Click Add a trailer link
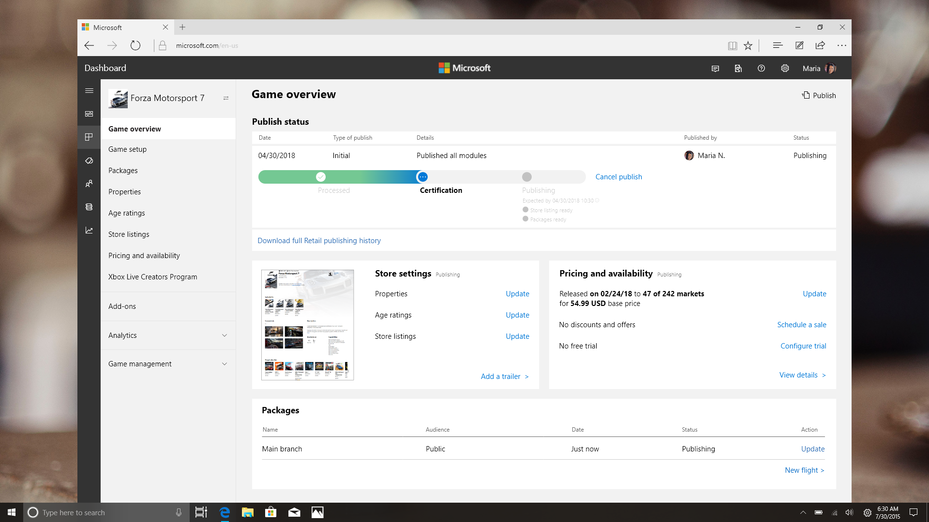Screen dimensions: 929x522 pos(505,377)
